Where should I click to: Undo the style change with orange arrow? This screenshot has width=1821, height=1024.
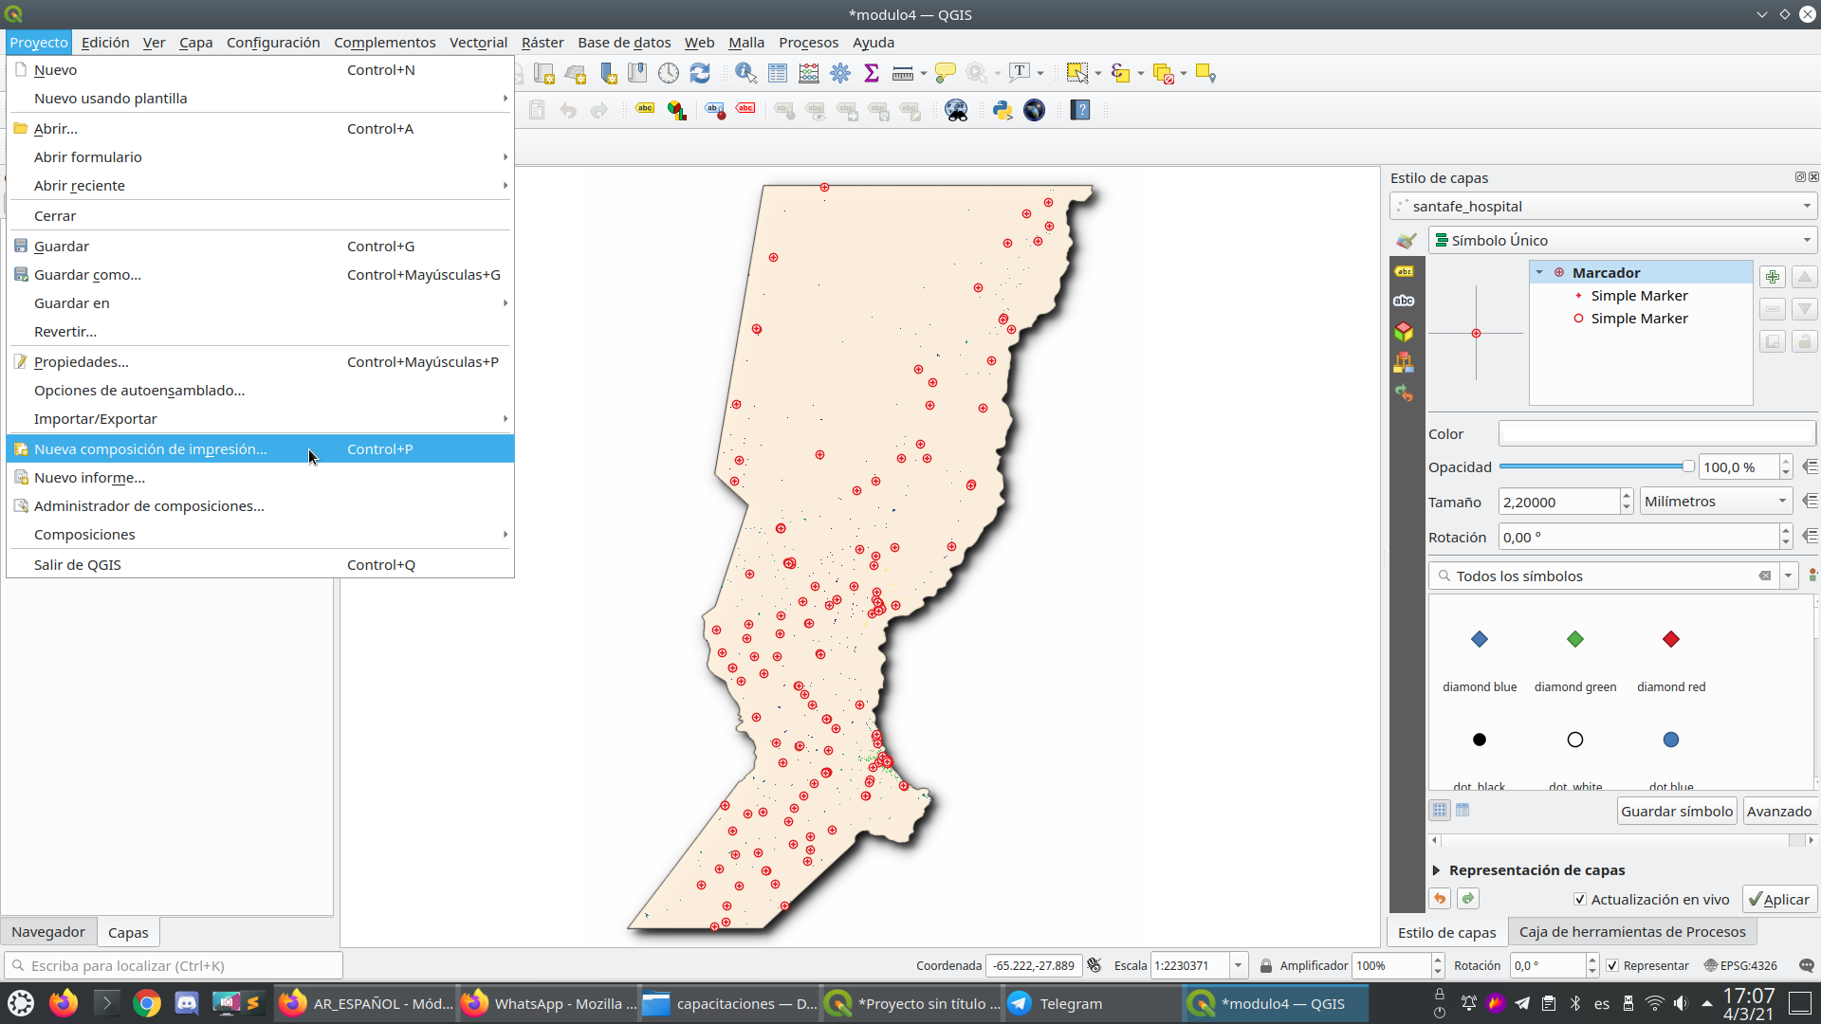click(1440, 899)
